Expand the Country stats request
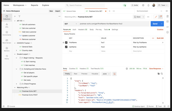Image resolution: width=172 pixels, height=111 pixels. point(16,50)
